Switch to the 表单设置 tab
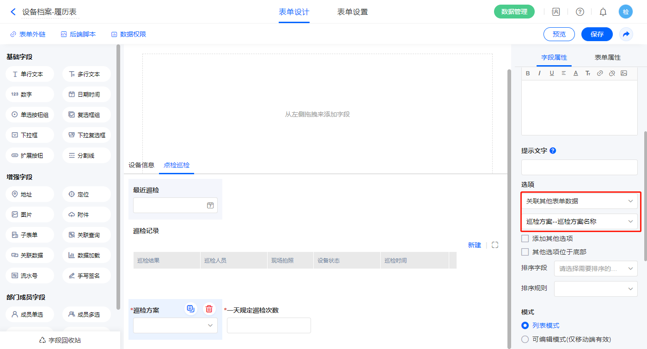Screen dimensions: 647x349 coord(352,12)
